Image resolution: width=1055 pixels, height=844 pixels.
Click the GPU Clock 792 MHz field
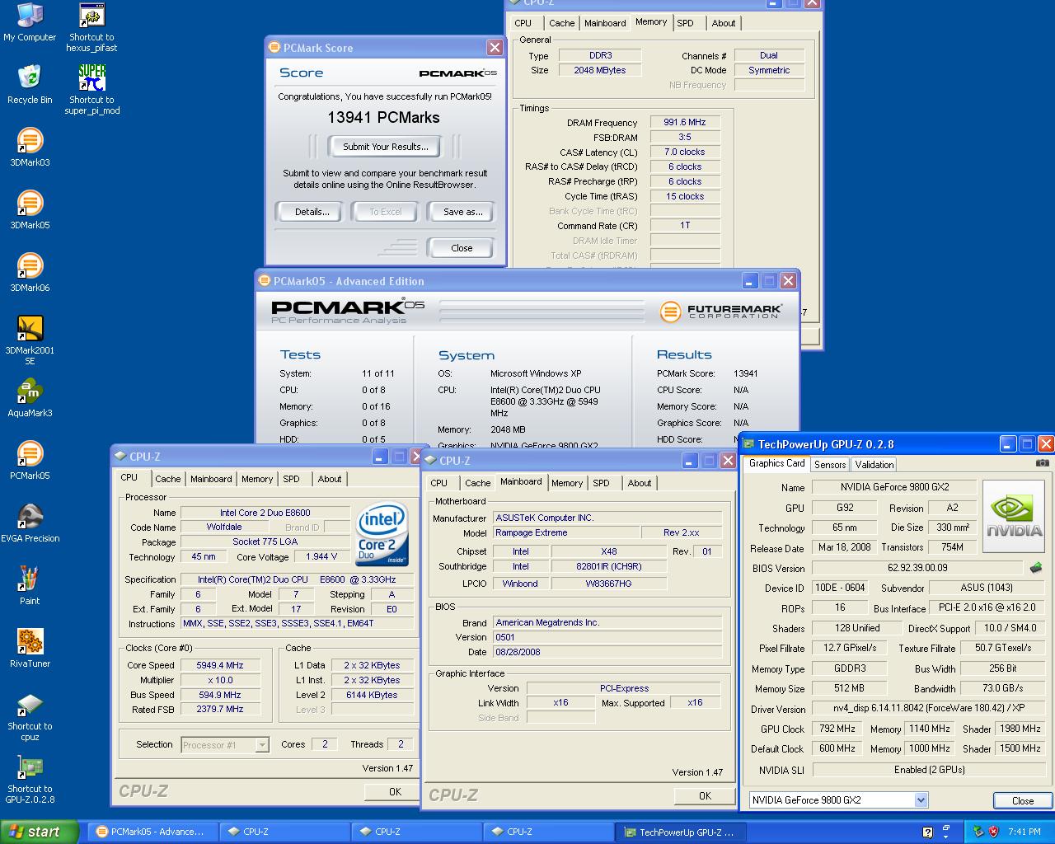[x=837, y=729]
